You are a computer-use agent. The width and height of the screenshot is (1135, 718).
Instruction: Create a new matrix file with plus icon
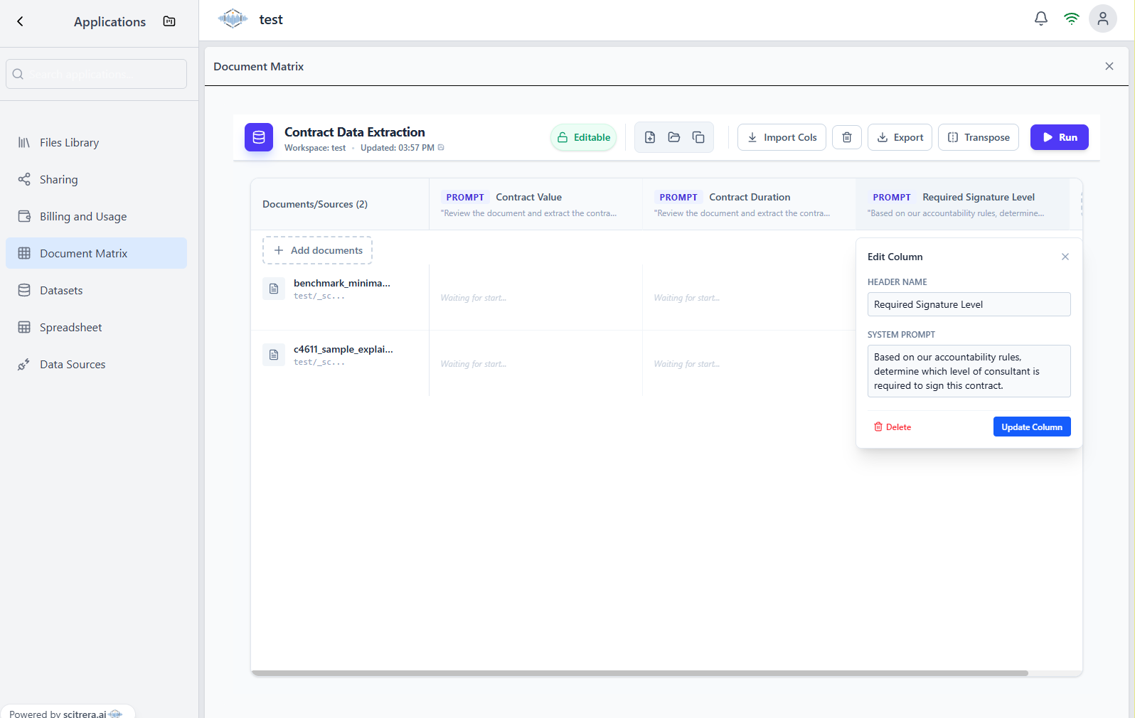point(650,137)
